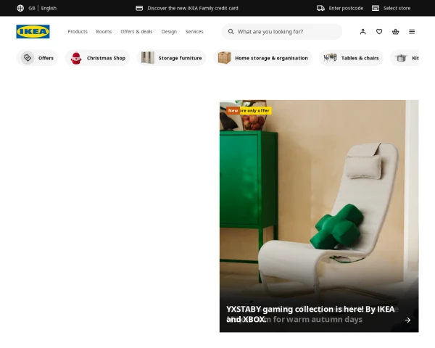The height and width of the screenshot is (348, 435).
Task: Open the Storage furniture category
Action: pos(171,58)
